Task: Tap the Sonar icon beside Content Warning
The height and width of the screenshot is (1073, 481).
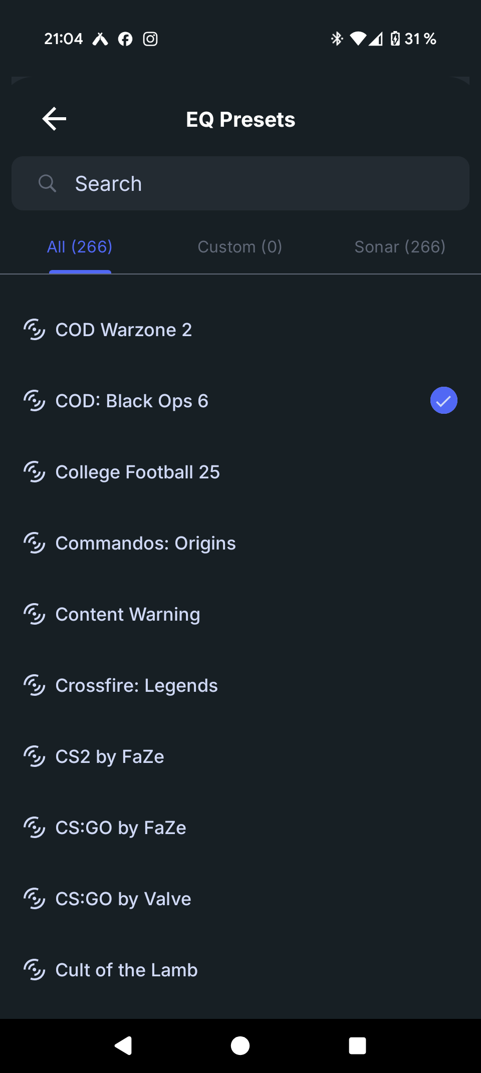Action: pos(35,614)
